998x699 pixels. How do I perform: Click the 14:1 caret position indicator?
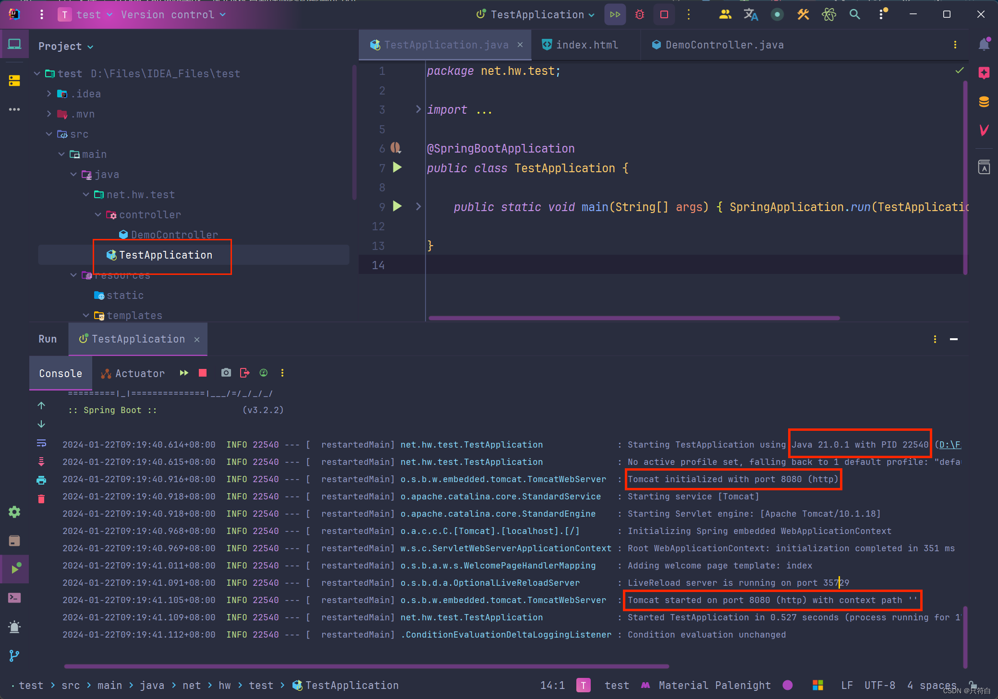[553, 685]
